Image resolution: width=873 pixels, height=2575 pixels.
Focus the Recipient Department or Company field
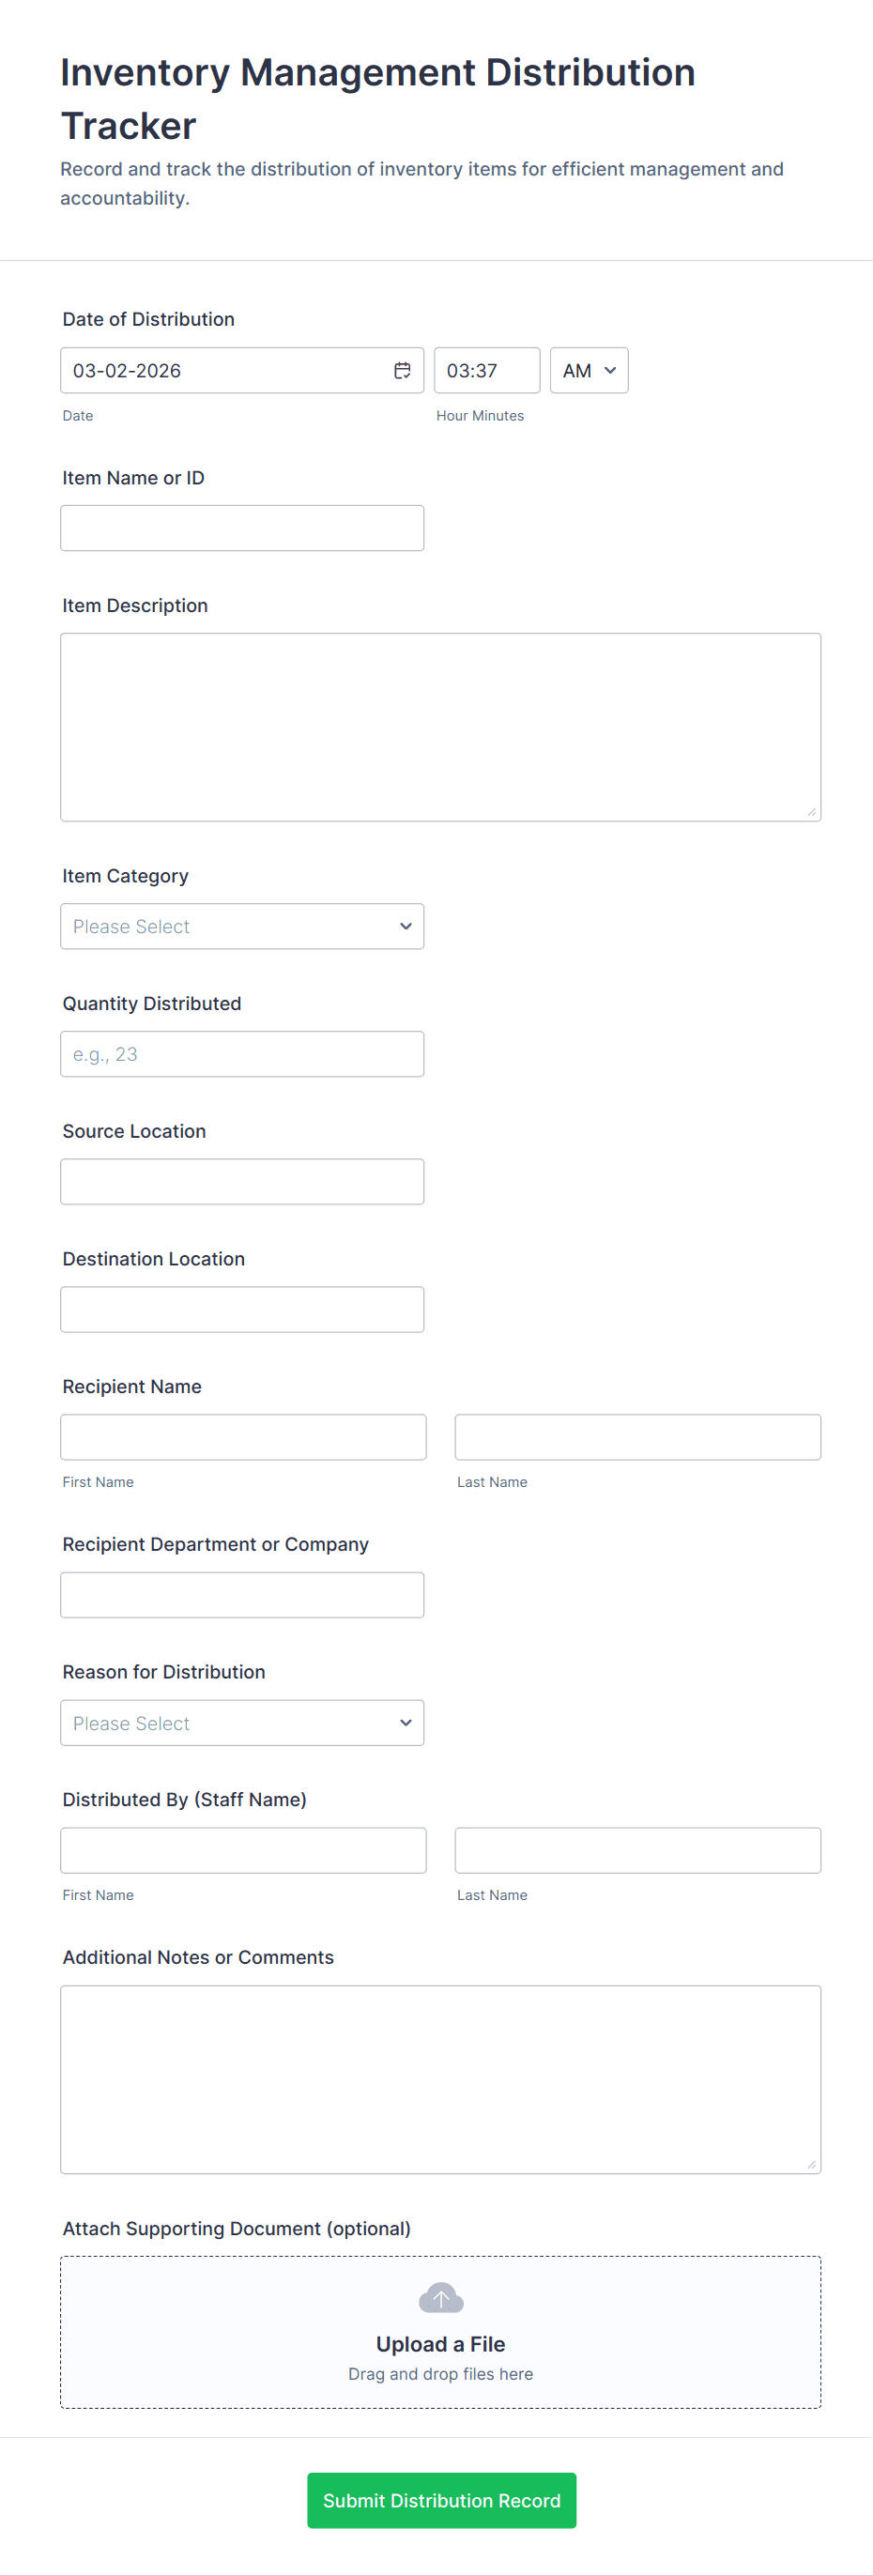point(242,1594)
